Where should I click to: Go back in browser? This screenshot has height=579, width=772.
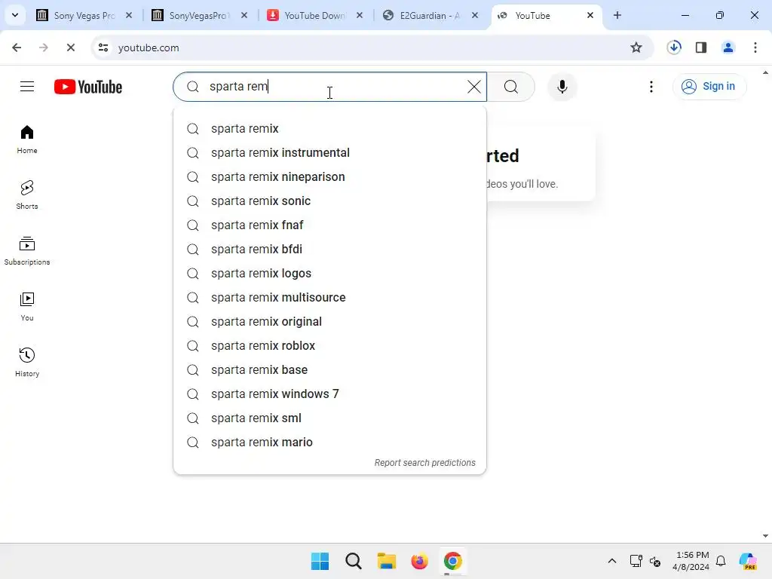tap(17, 47)
